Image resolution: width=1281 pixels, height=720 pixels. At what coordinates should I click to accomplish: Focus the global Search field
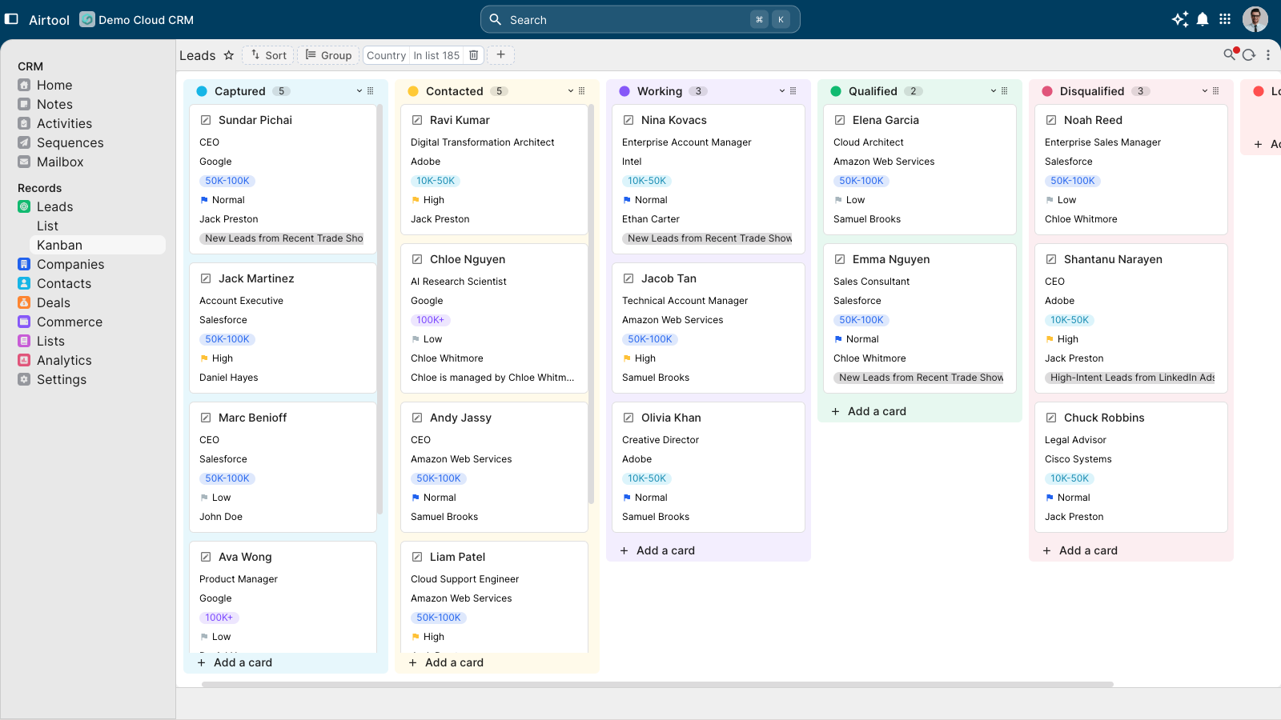(640, 19)
